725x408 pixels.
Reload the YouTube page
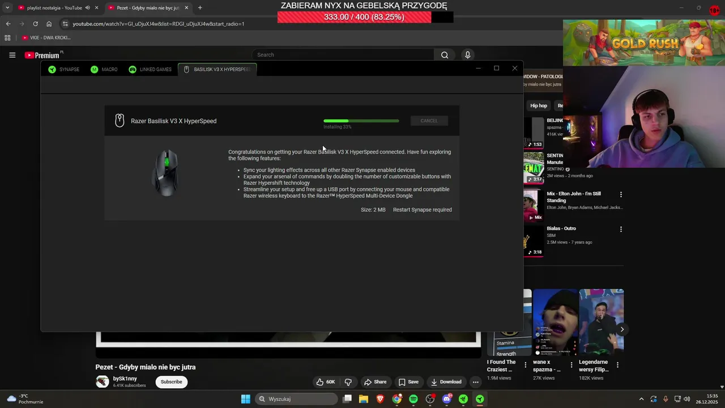35,24
